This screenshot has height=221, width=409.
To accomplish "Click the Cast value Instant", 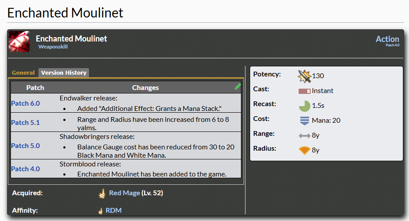I will click(323, 91).
